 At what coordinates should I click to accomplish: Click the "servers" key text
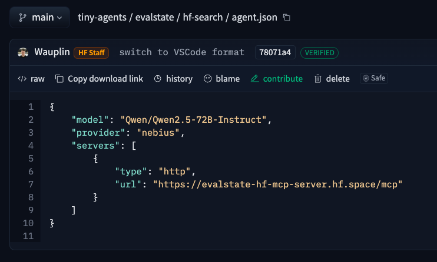coord(95,146)
